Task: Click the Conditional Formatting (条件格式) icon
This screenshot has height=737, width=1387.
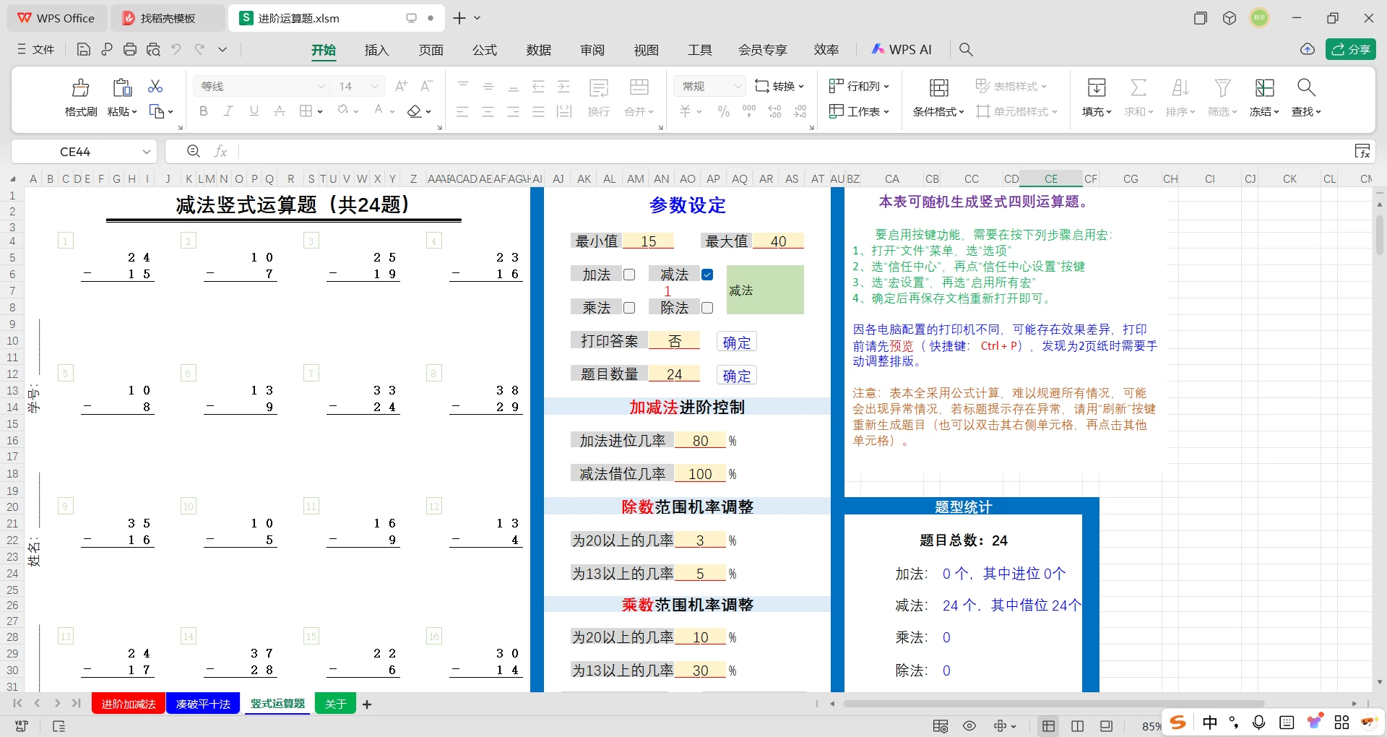Action: click(x=938, y=88)
